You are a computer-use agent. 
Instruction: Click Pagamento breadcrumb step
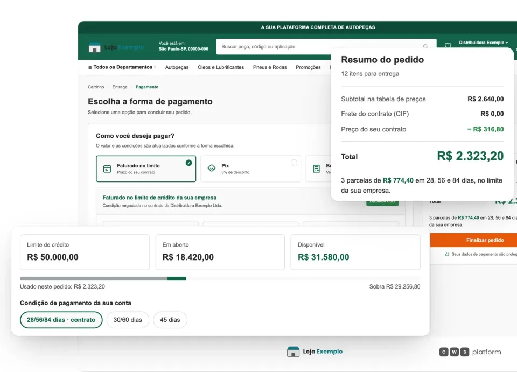[147, 87]
